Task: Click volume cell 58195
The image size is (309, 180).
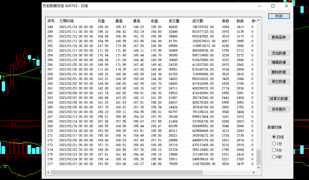Action: point(173,126)
